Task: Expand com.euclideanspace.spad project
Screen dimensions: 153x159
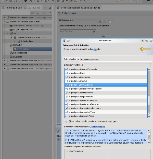Action: click(x=4, y=18)
